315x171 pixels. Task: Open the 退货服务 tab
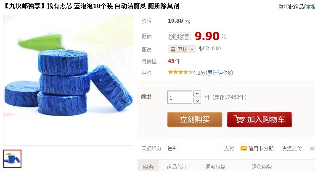pyautogui.click(x=262, y=166)
